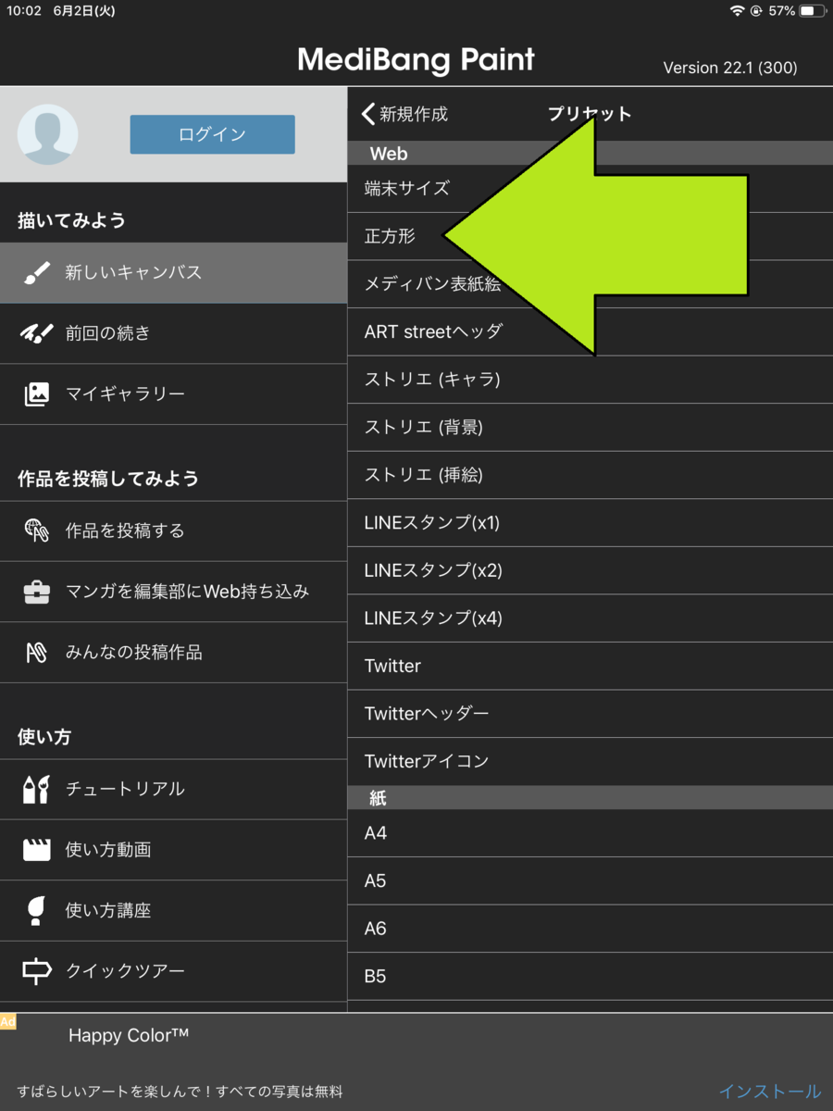The width and height of the screenshot is (833, 1111).
Task: Choose the 端末サイズ preset
Action: point(591,188)
